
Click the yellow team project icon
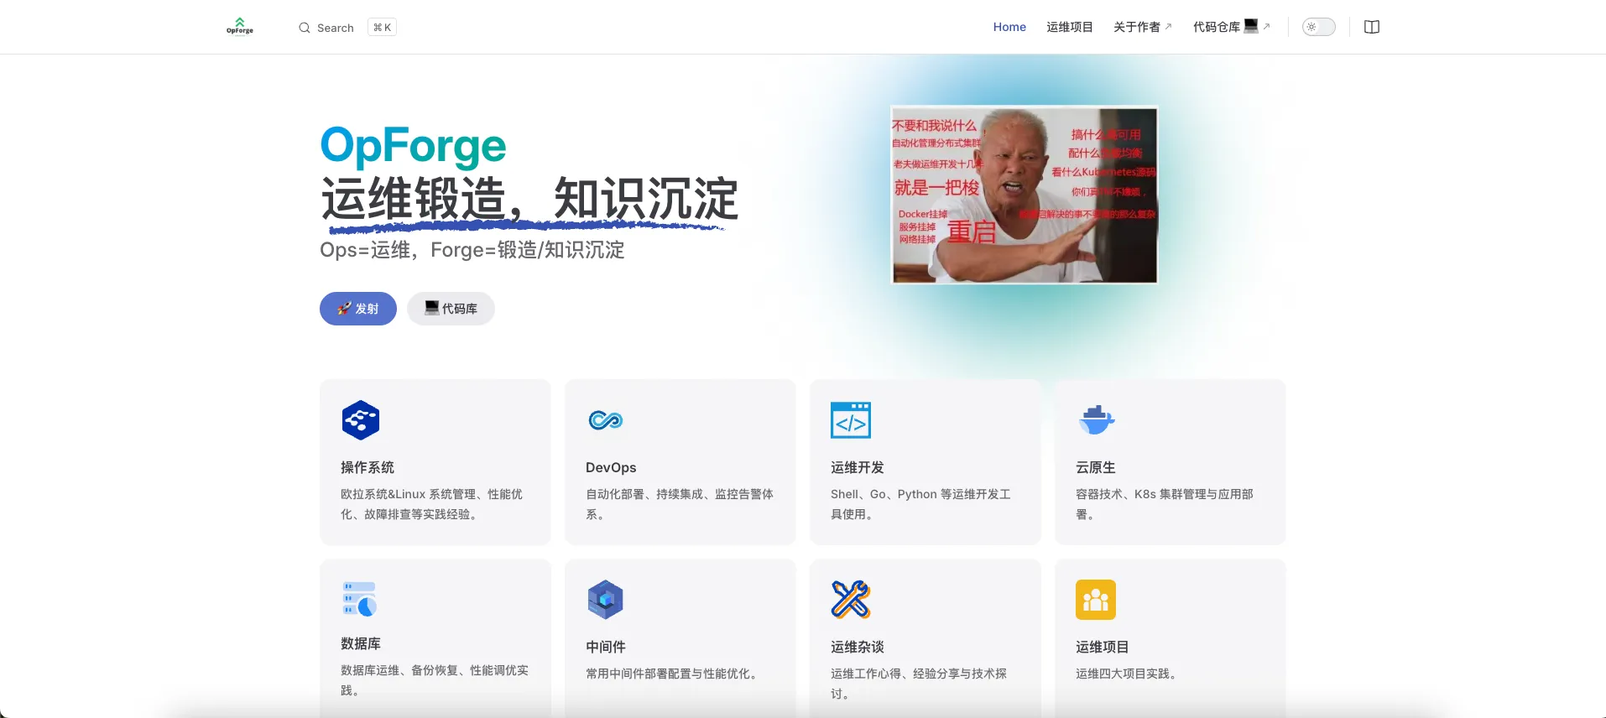(1096, 600)
